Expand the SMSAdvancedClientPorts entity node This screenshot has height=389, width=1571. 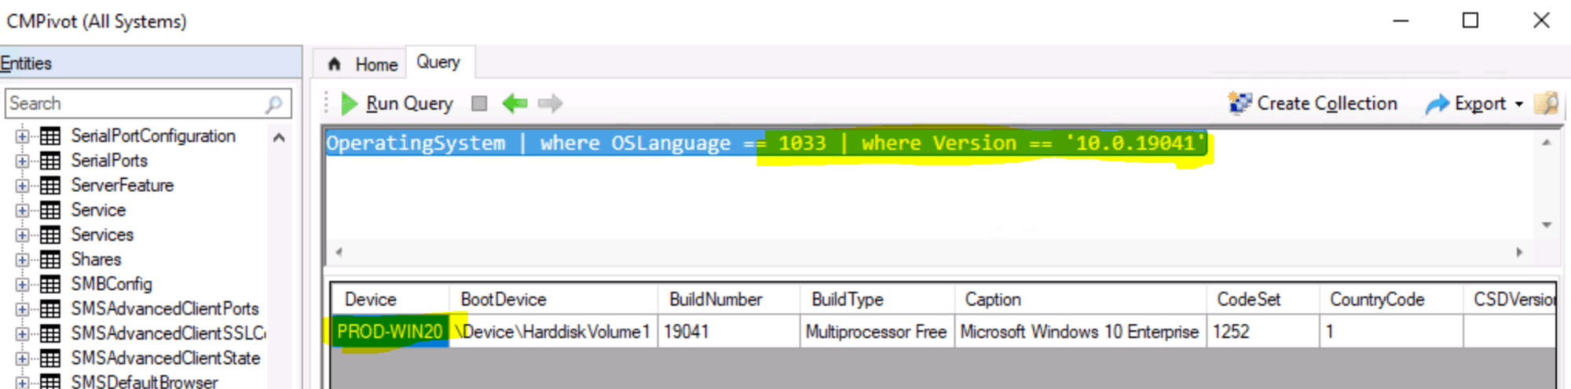click(22, 309)
